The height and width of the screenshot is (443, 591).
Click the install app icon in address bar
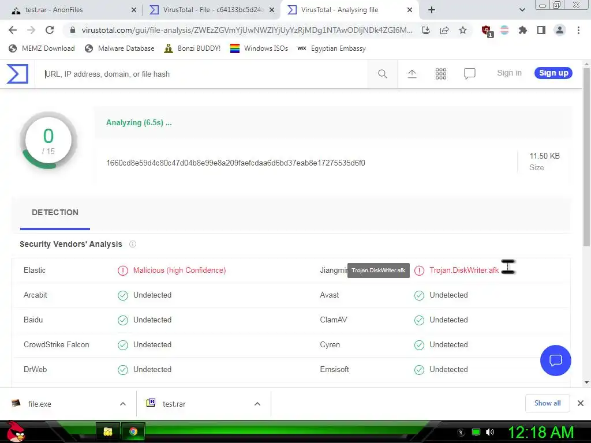[425, 30]
